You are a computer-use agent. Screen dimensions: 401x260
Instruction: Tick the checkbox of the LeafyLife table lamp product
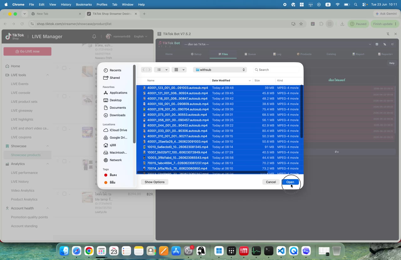(x=64, y=194)
